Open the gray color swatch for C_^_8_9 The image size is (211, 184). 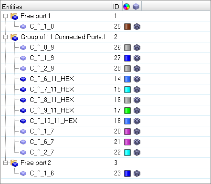point(127,48)
